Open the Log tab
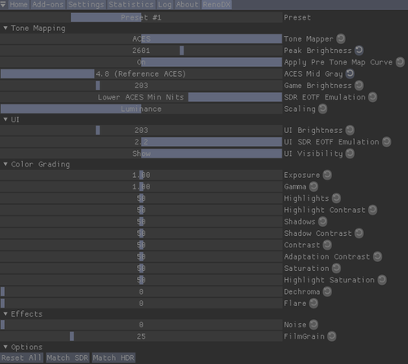Image resolution: width=408 pixels, height=364 pixels. pos(165,5)
